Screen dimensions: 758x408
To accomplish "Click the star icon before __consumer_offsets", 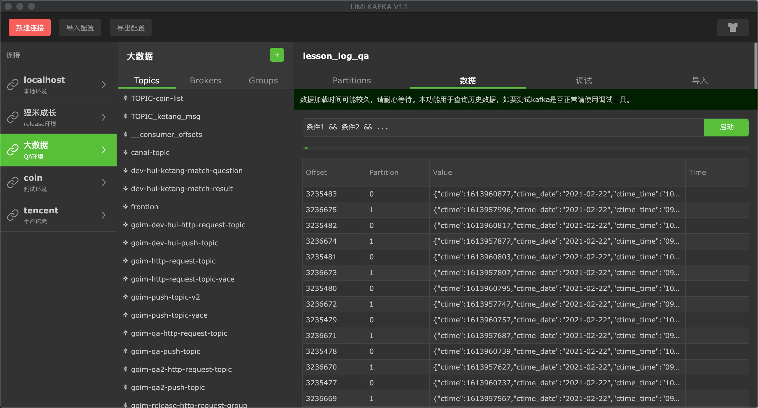I will (x=125, y=134).
